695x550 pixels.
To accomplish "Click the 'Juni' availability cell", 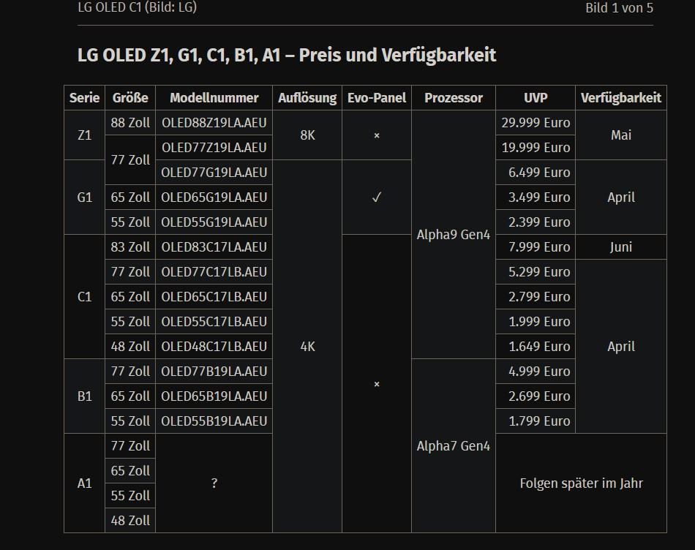I will pos(621,247).
